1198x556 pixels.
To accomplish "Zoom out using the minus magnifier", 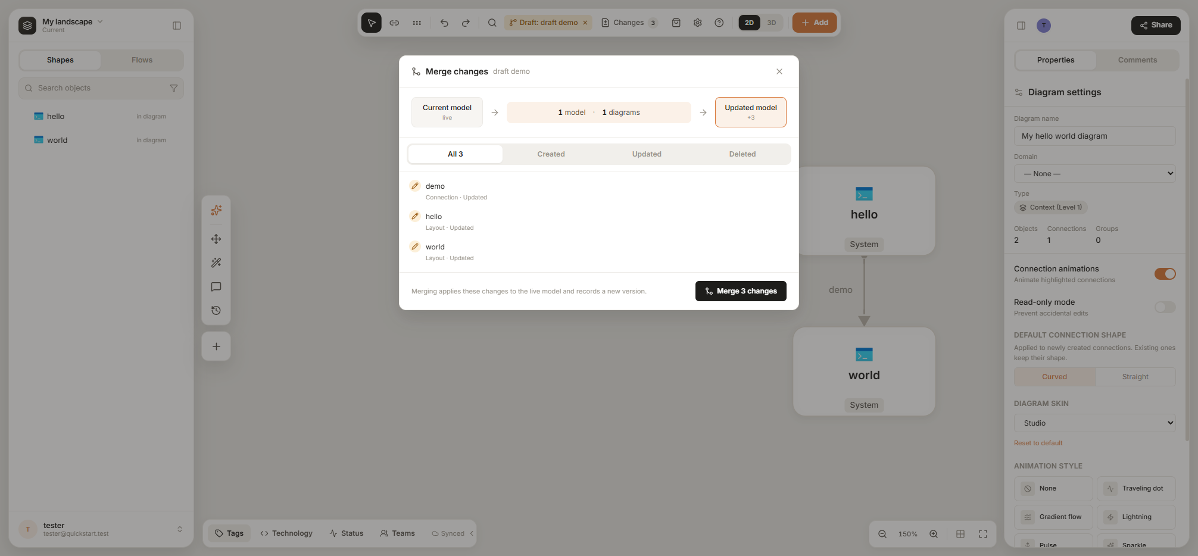I will point(882,534).
